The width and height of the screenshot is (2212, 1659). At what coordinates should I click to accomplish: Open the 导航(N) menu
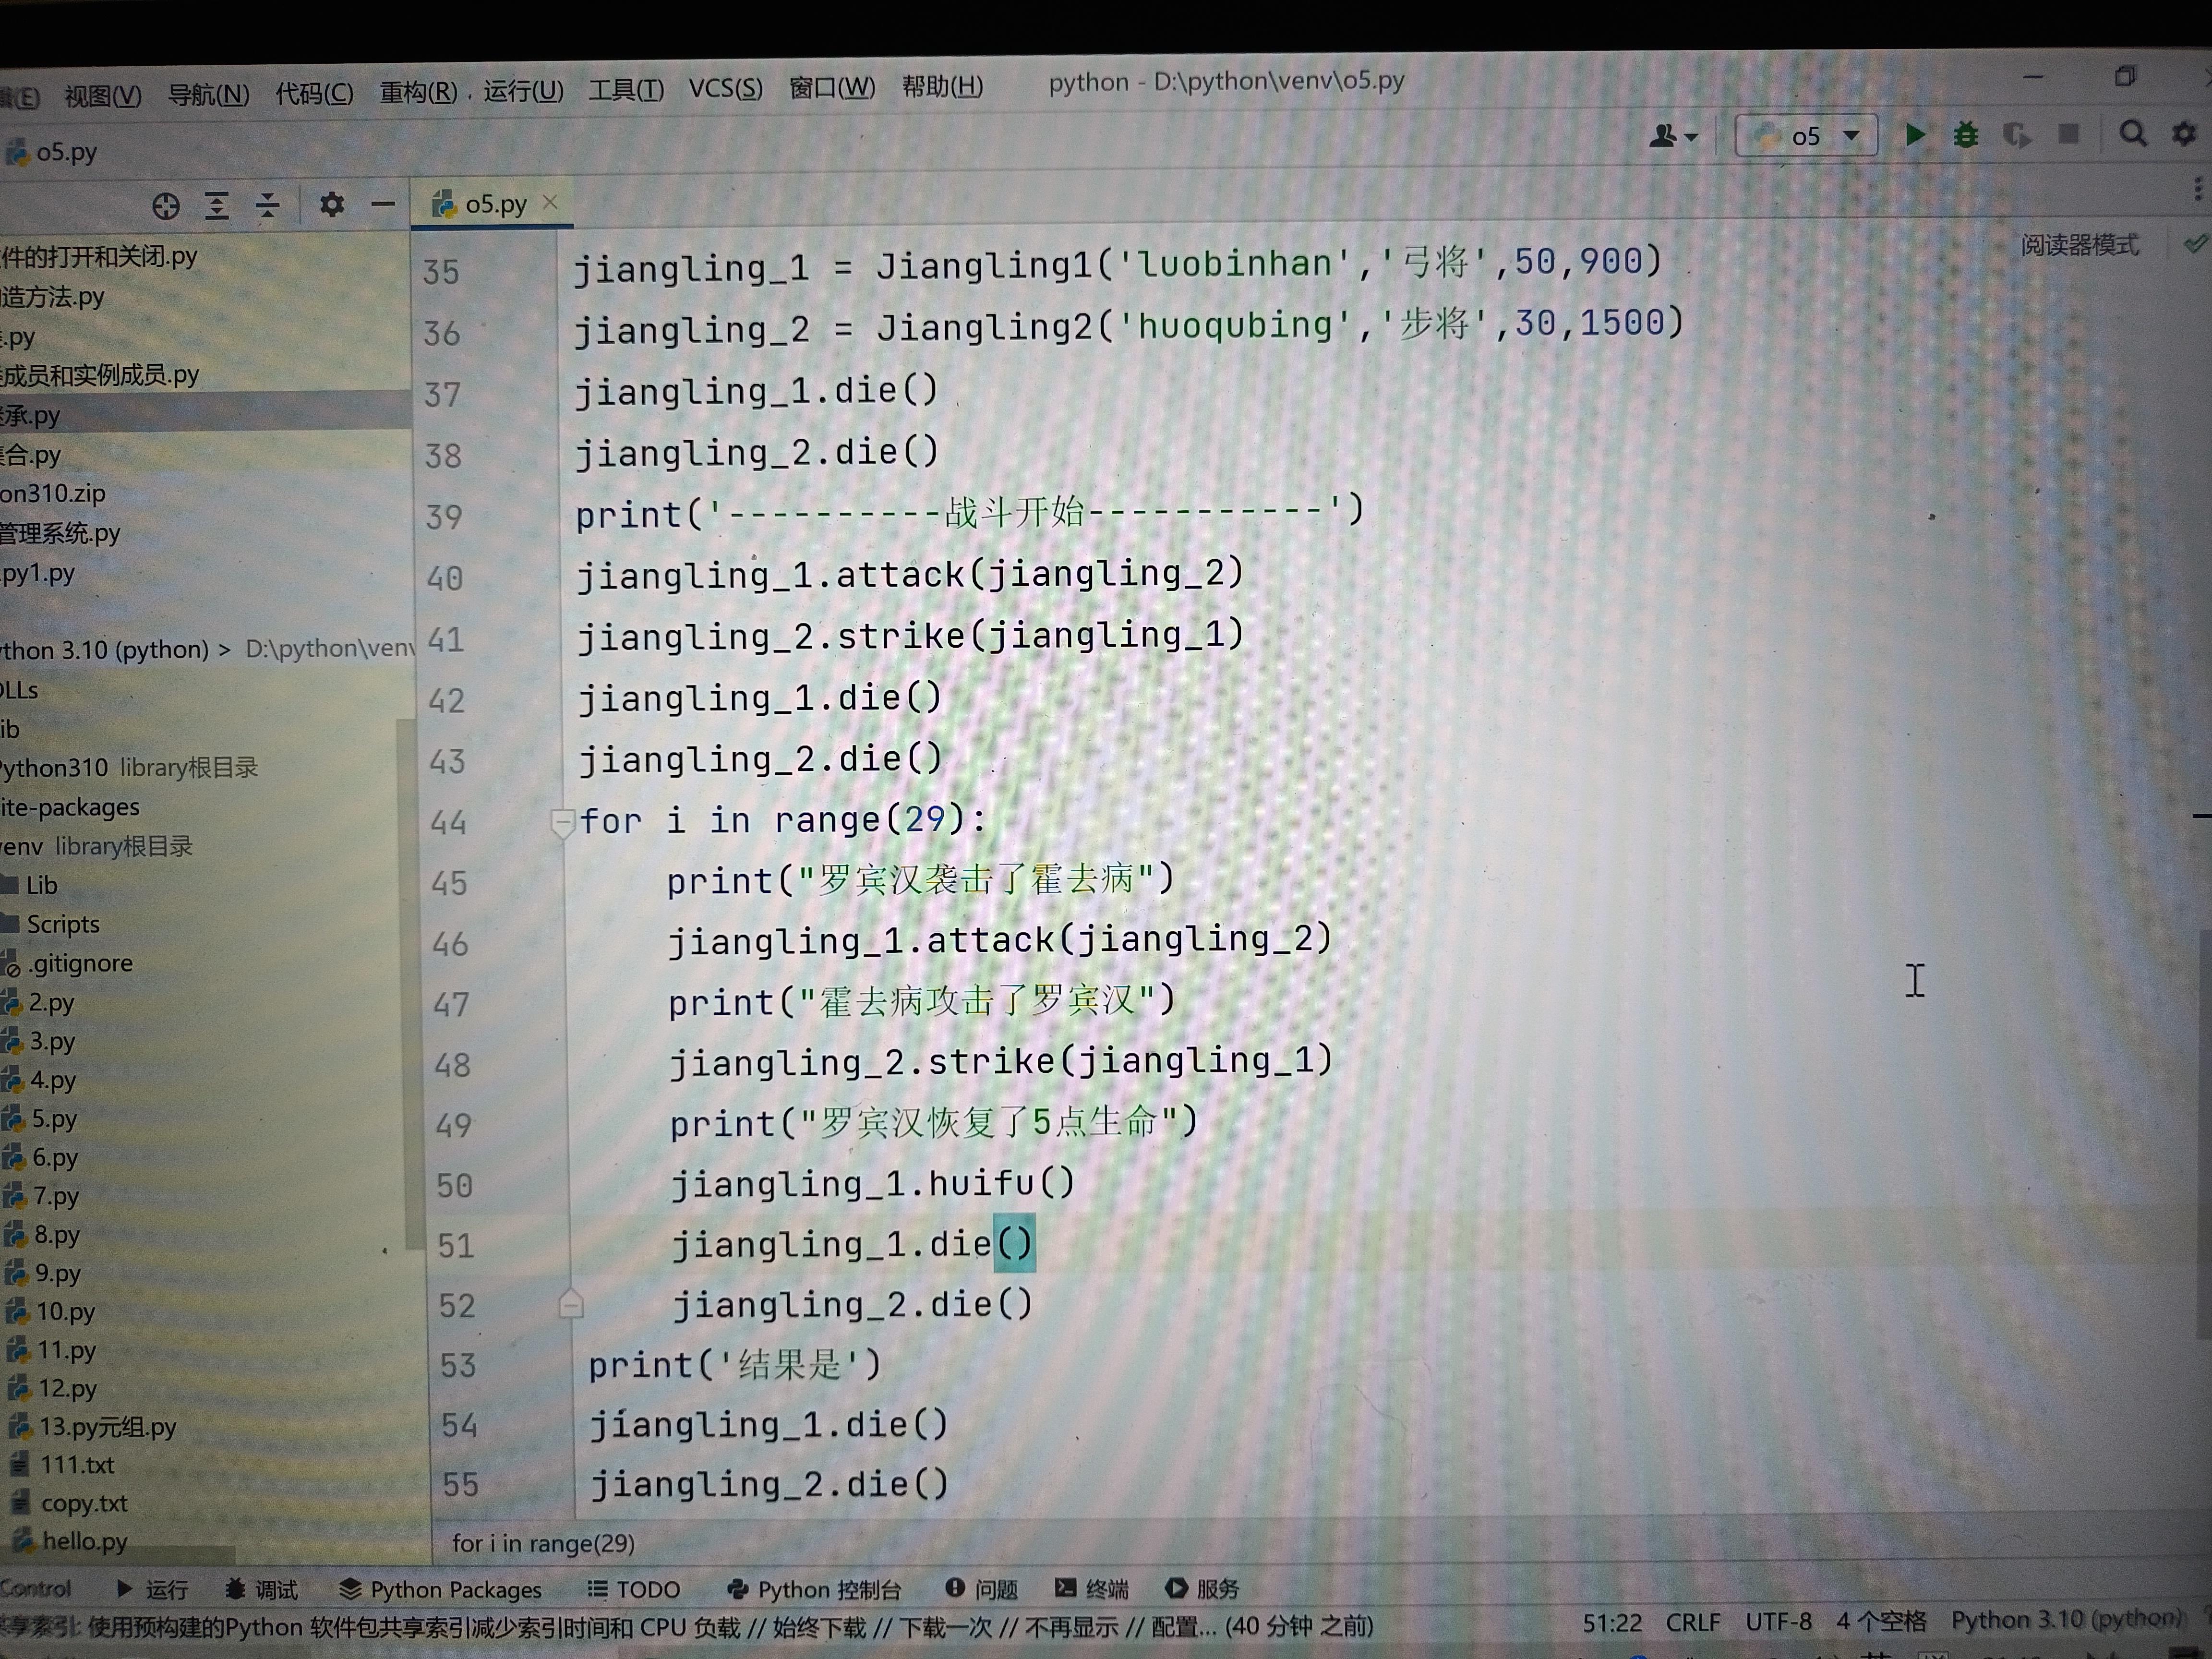pos(208,95)
